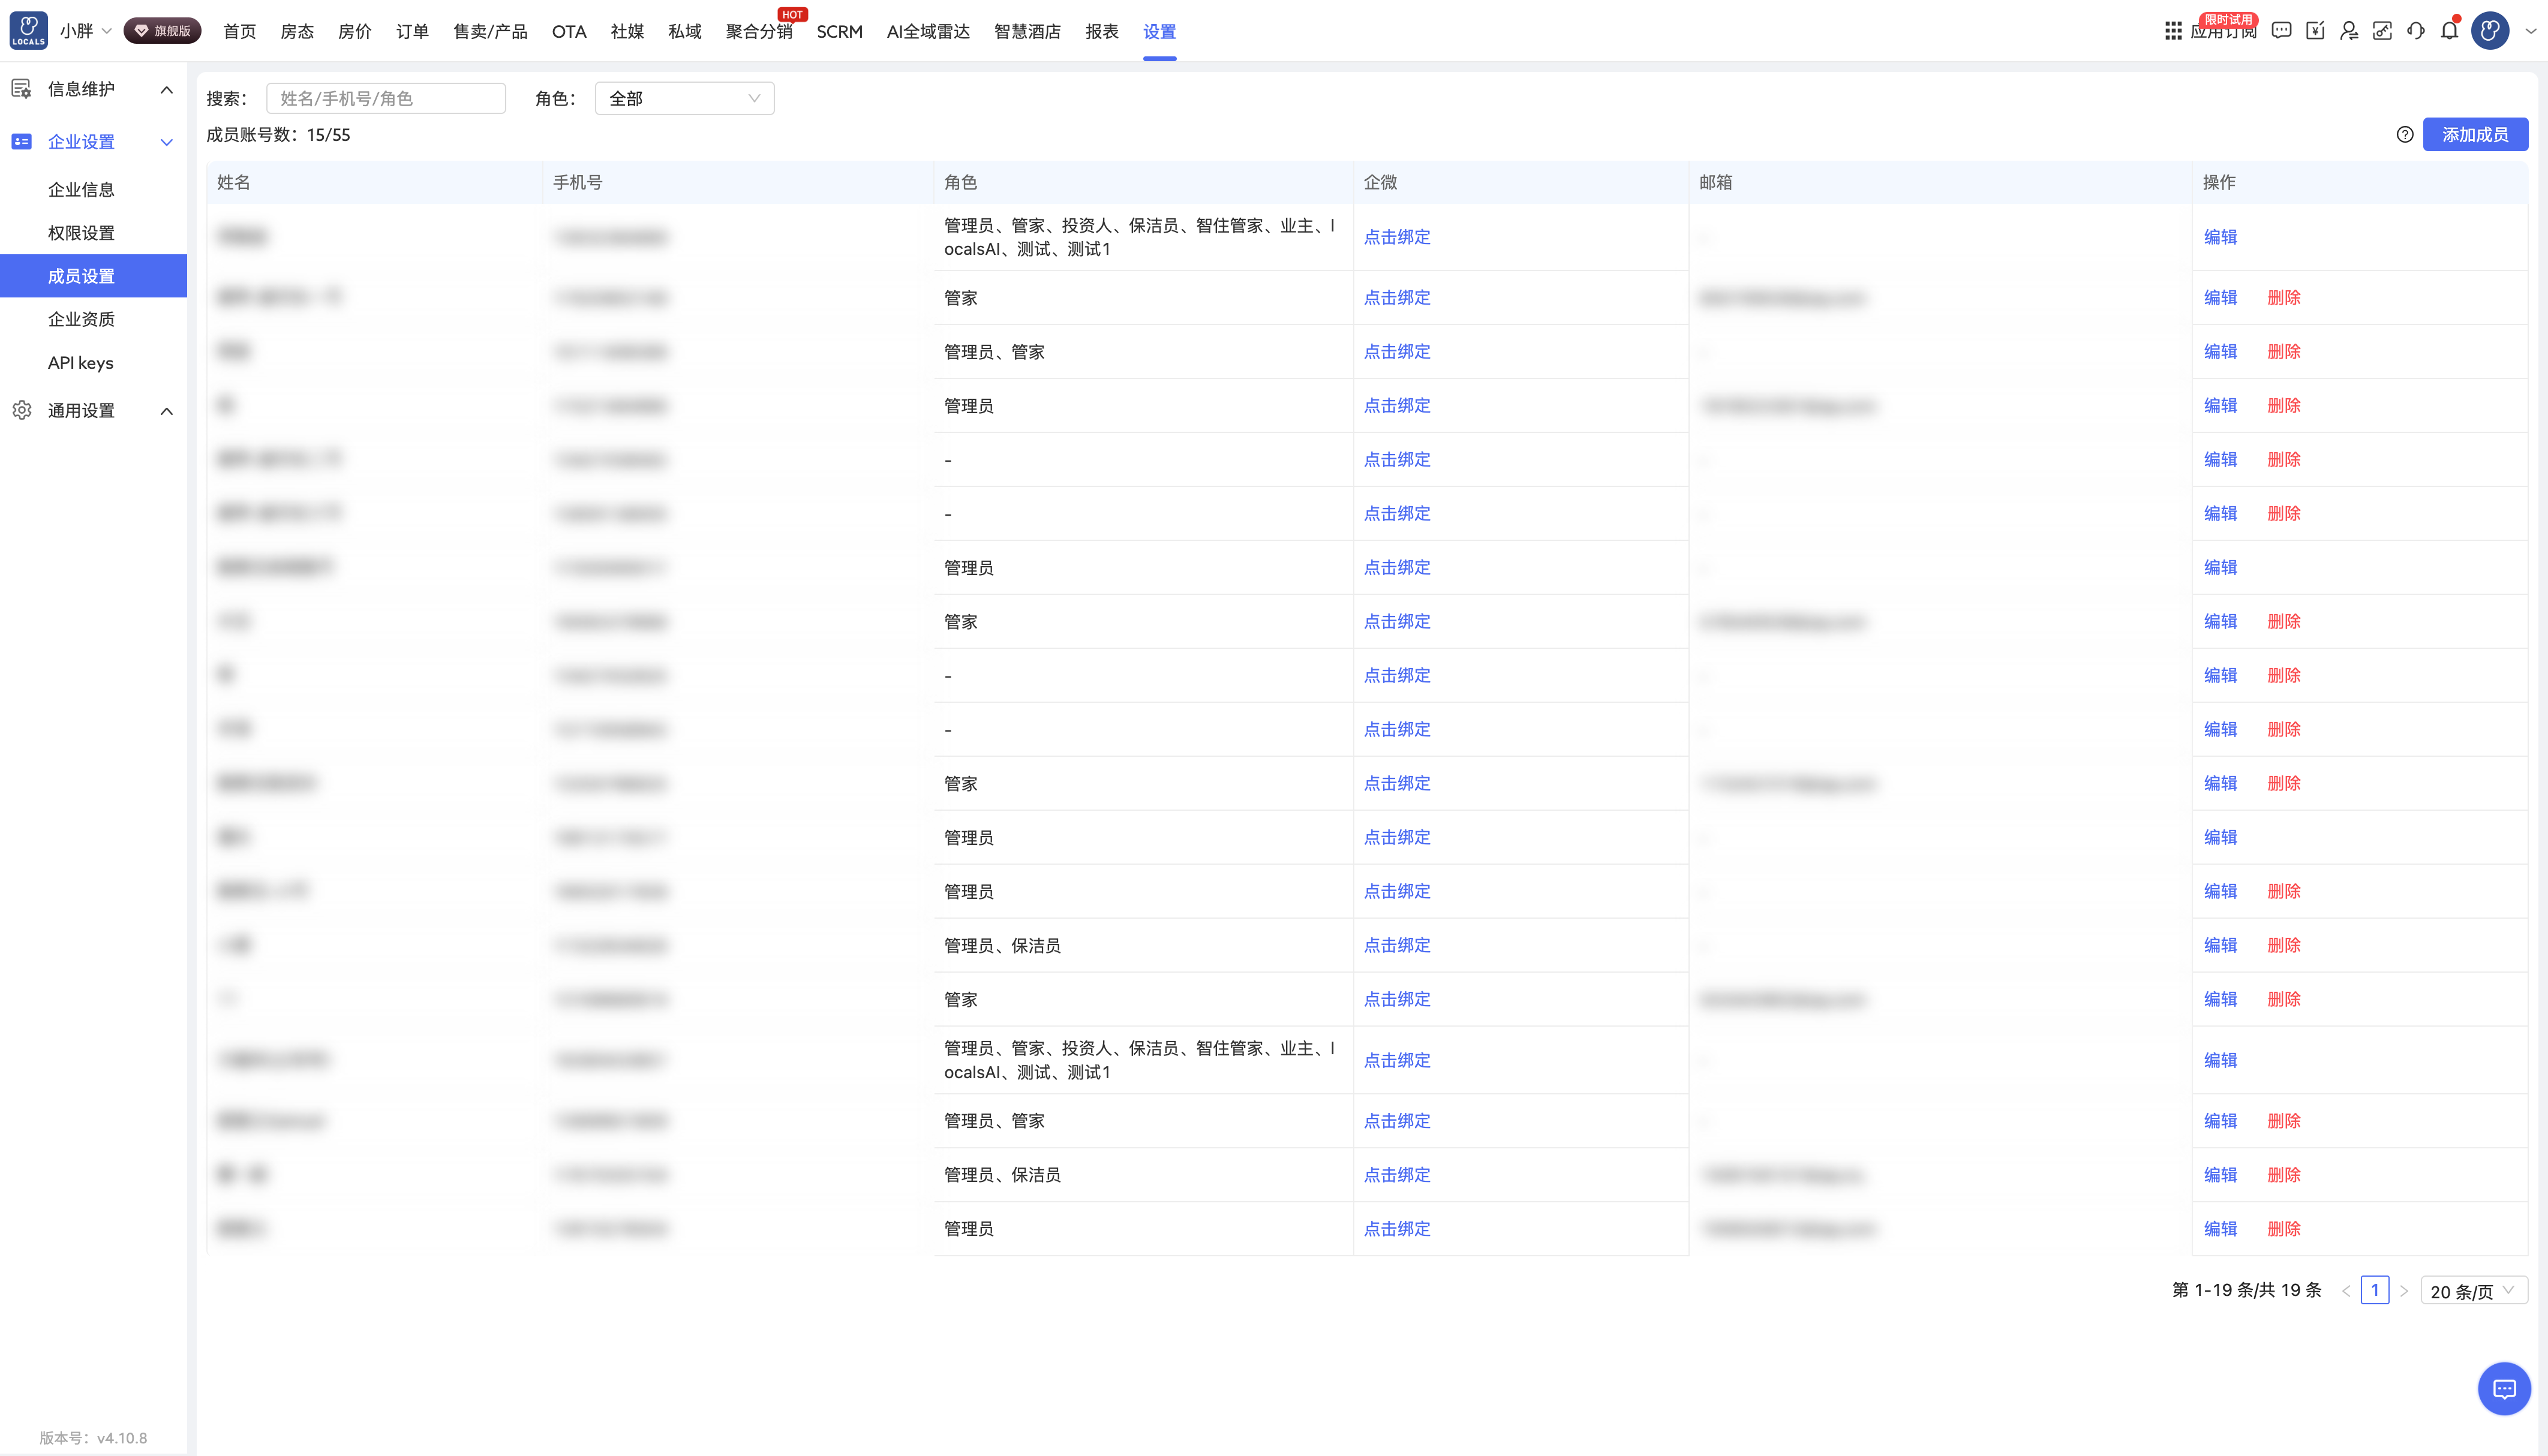Open the app grid icon beside 应用订阅
Viewport: 2548px width, 1456px height.
(x=2173, y=31)
